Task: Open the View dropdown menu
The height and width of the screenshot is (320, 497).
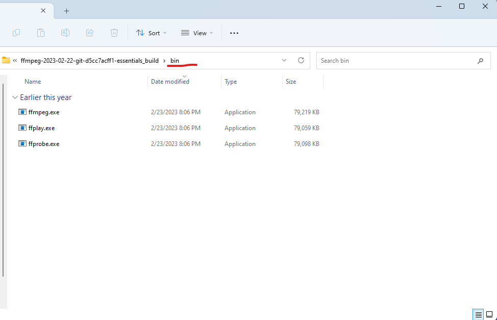Action: click(197, 33)
